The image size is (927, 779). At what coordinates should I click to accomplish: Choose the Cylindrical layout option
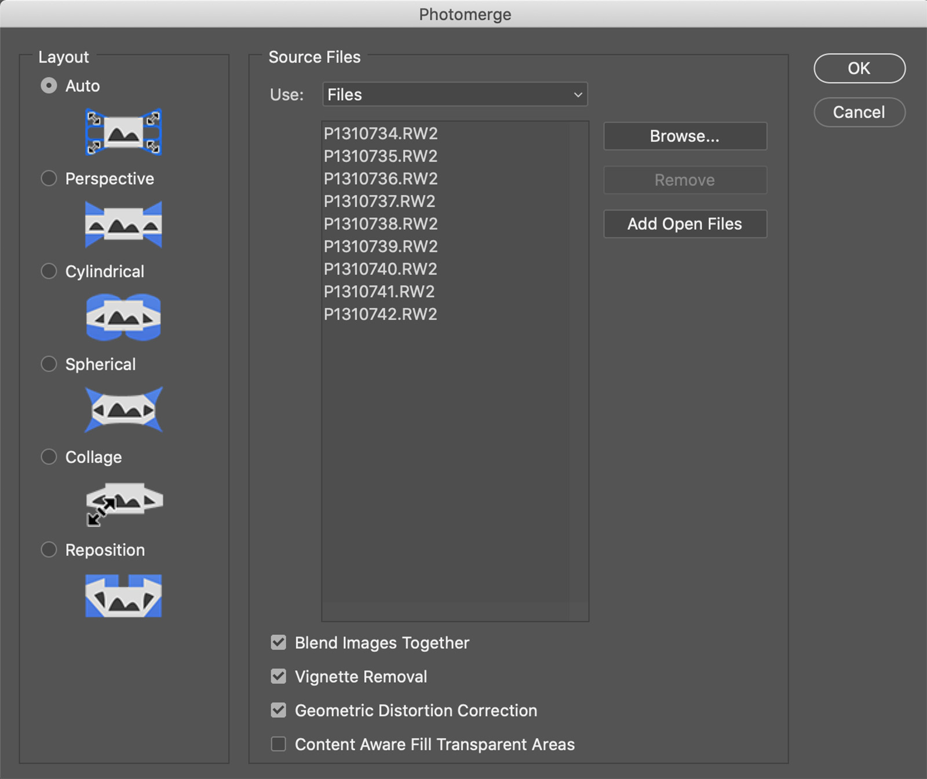(x=49, y=271)
